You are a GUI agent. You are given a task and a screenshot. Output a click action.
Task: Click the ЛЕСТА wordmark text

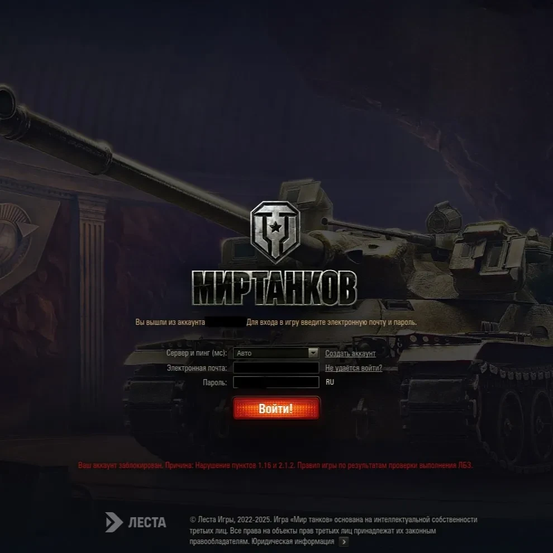[x=147, y=523]
